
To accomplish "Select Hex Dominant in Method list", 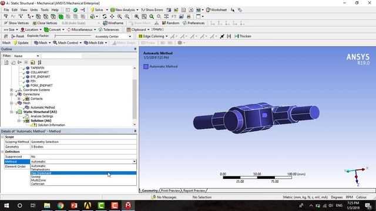I will point(83,173).
